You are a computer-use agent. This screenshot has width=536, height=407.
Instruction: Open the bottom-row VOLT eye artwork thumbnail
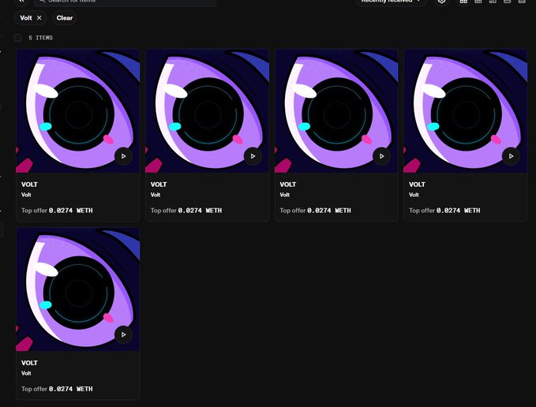tap(77, 289)
